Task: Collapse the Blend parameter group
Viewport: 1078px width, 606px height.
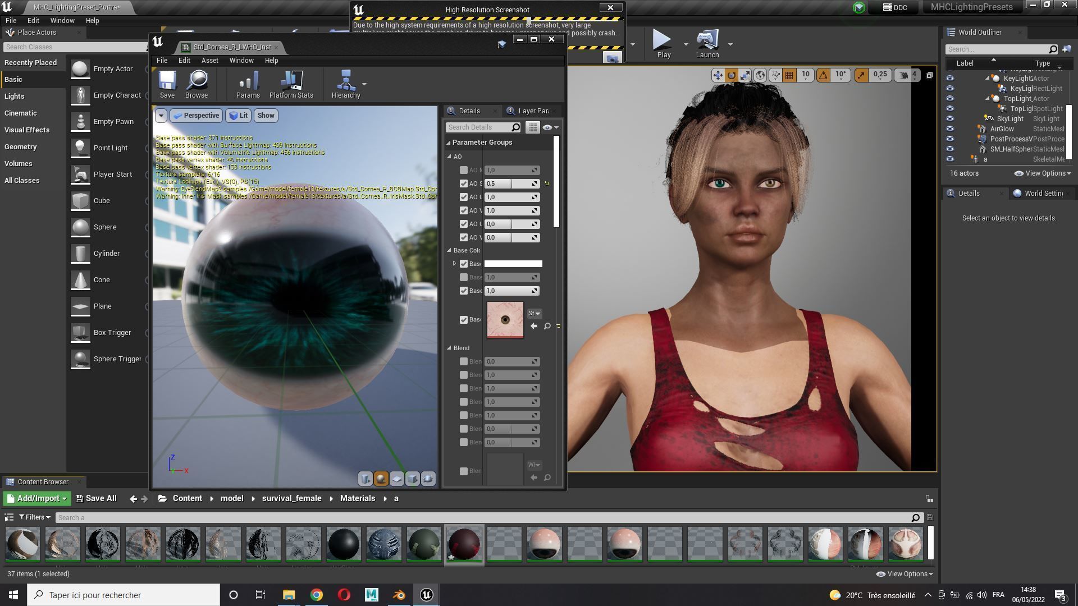Action: click(x=449, y=348)
